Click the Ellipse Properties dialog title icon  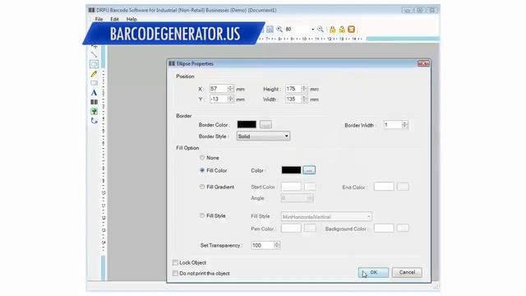[172, 63]
